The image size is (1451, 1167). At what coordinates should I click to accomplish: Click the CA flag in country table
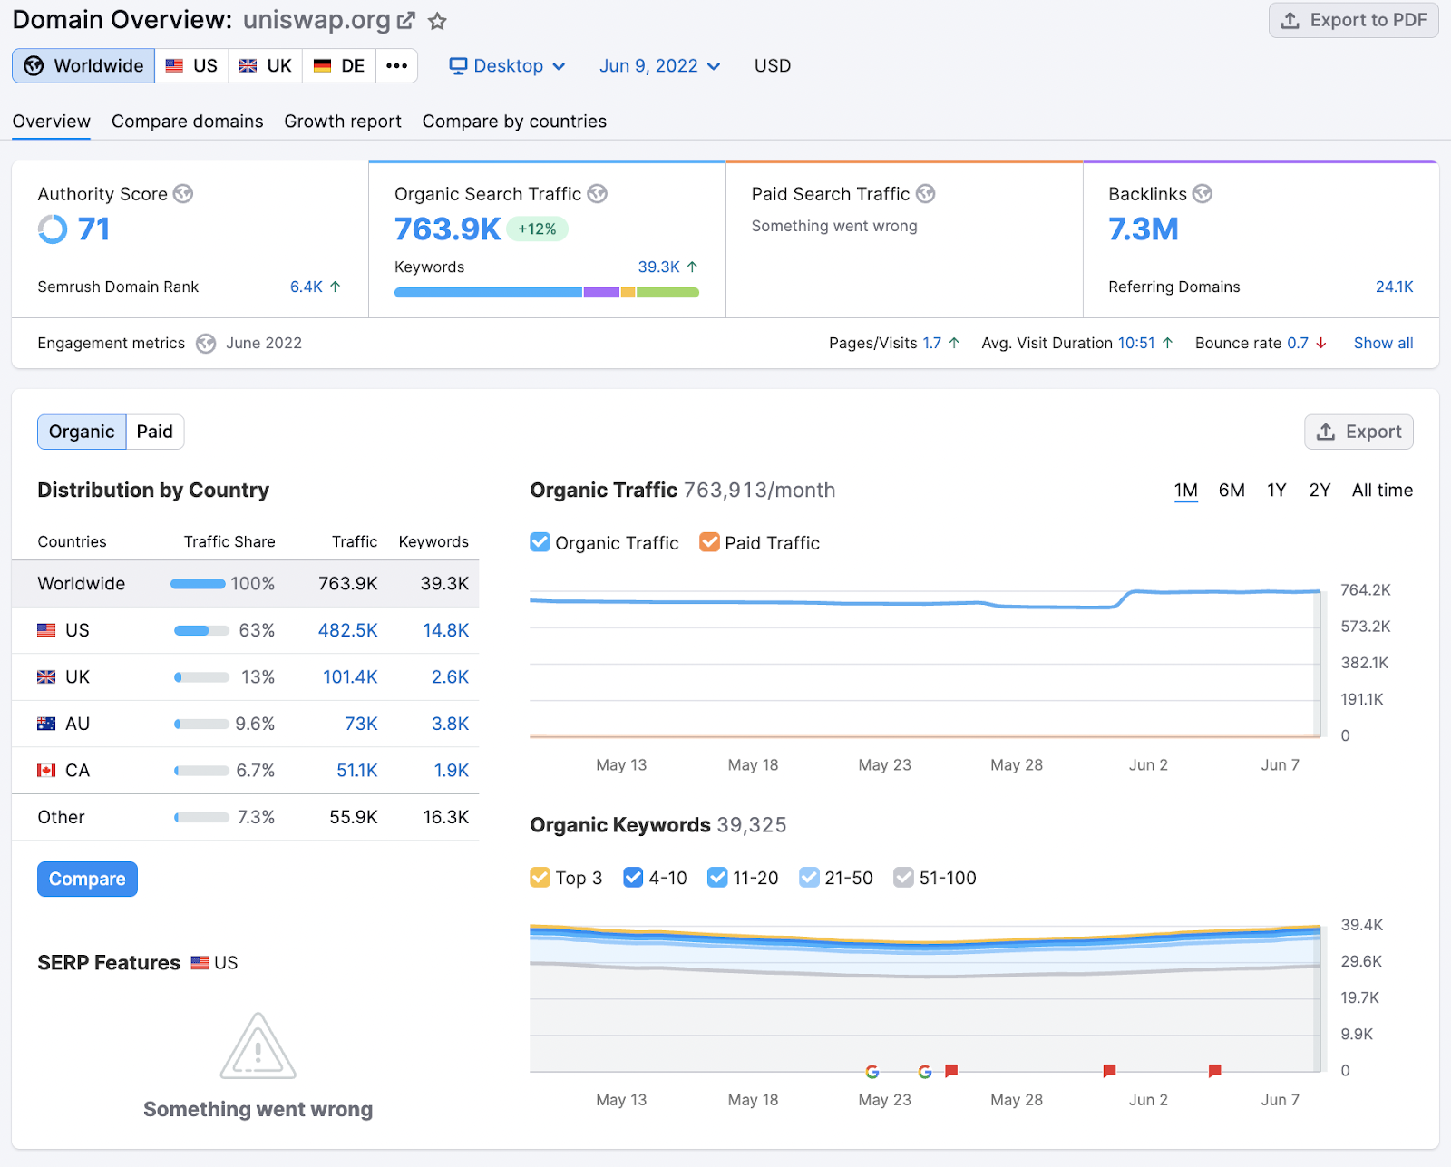(46, 771)
